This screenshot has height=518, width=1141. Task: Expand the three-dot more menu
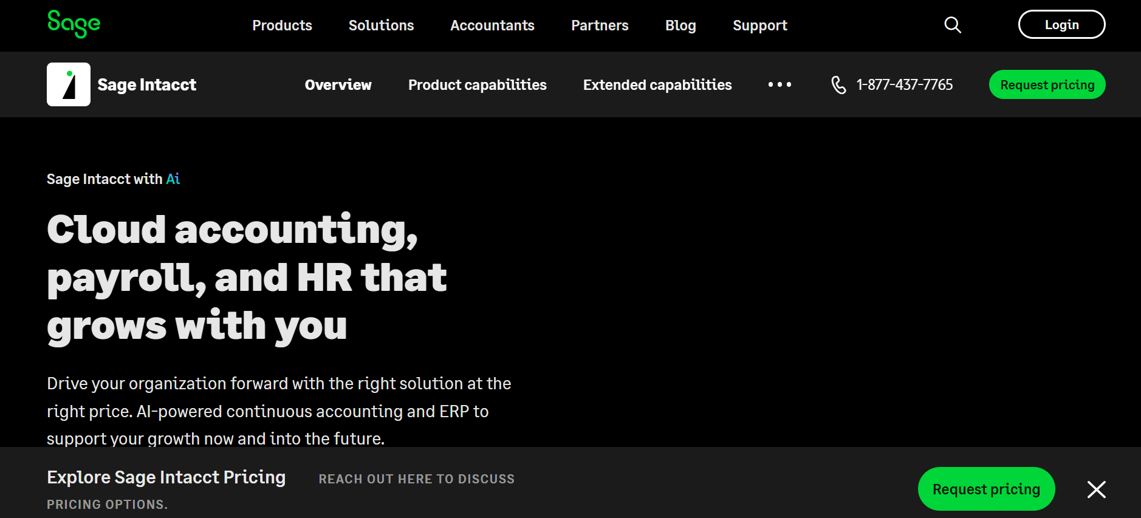[780, 85]
